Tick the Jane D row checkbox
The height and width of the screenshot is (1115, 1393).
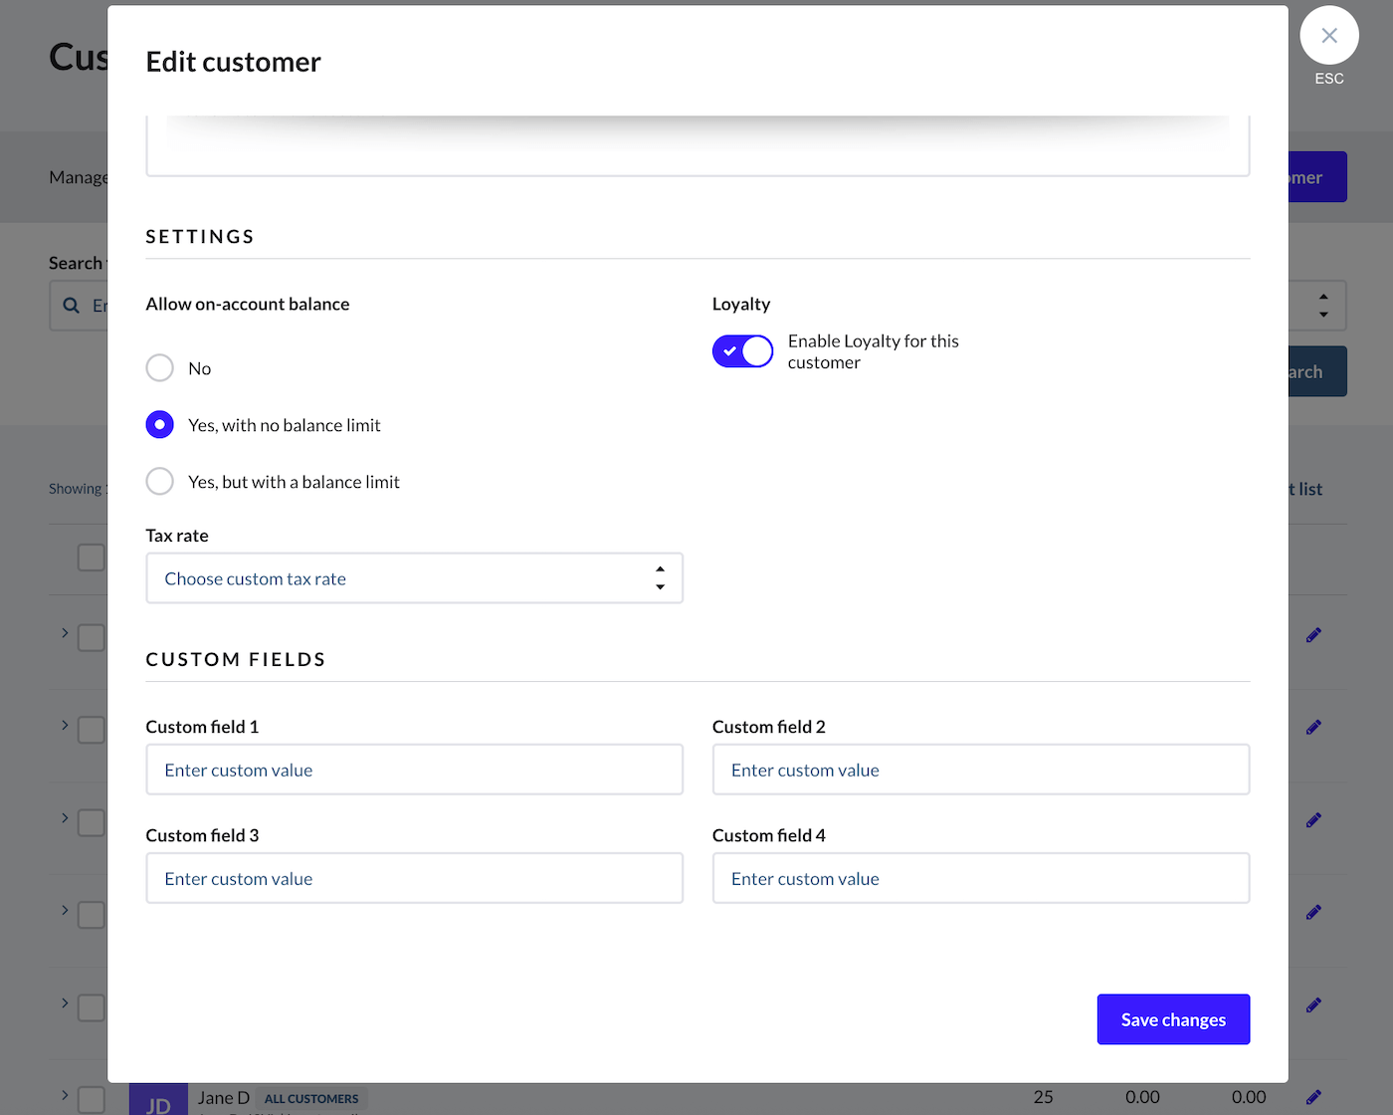[92, 1099]
